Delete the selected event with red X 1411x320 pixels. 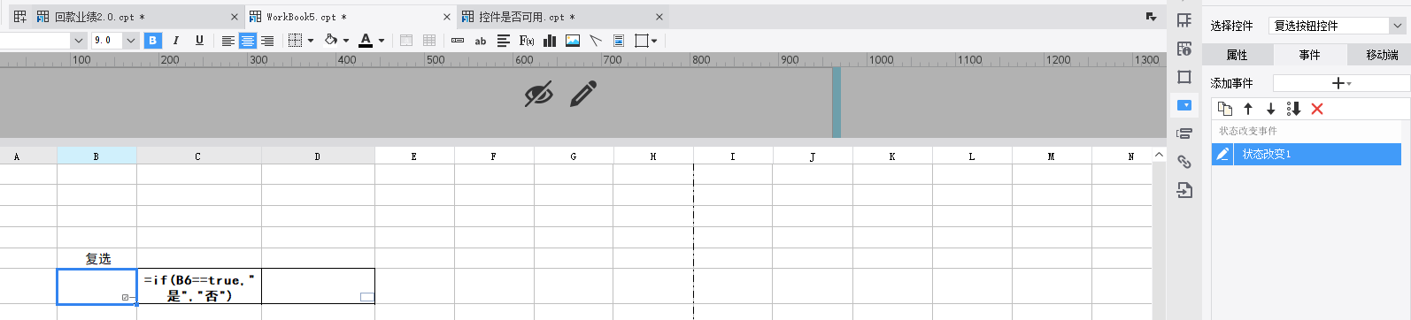(x=1317, y=109)
